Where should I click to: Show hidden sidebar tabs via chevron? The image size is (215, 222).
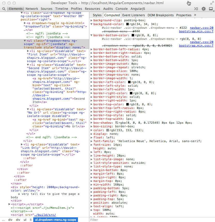195,15
